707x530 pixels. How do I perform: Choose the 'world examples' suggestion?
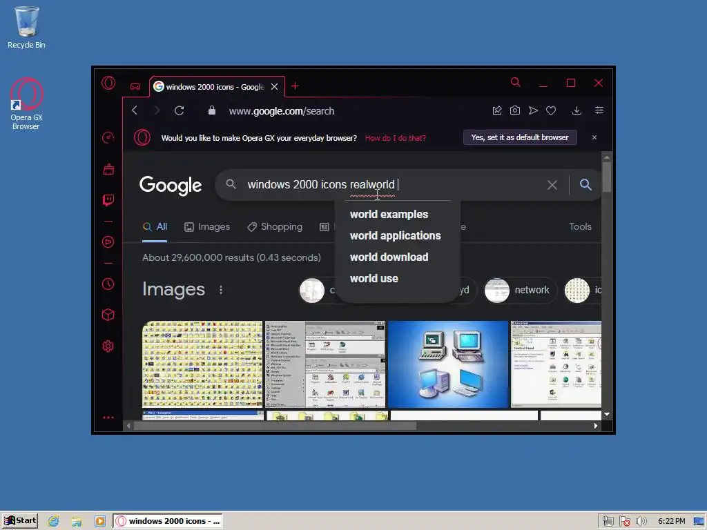click(389, 214)
